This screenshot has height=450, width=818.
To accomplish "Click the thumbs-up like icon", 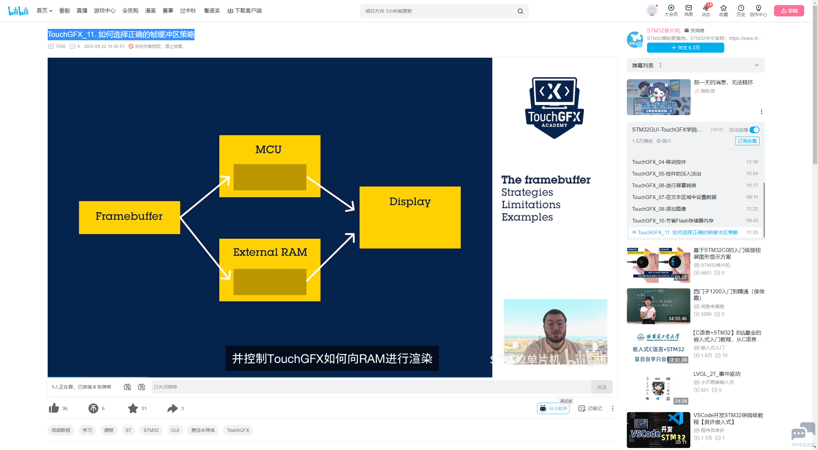I will point(54,408).
